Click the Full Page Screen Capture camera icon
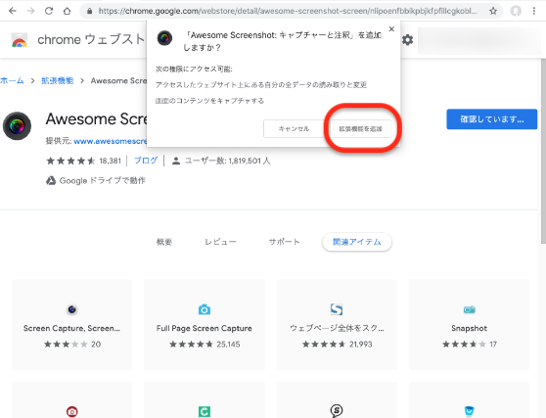This screenshot has height=418, width=546. coord(205,309)
